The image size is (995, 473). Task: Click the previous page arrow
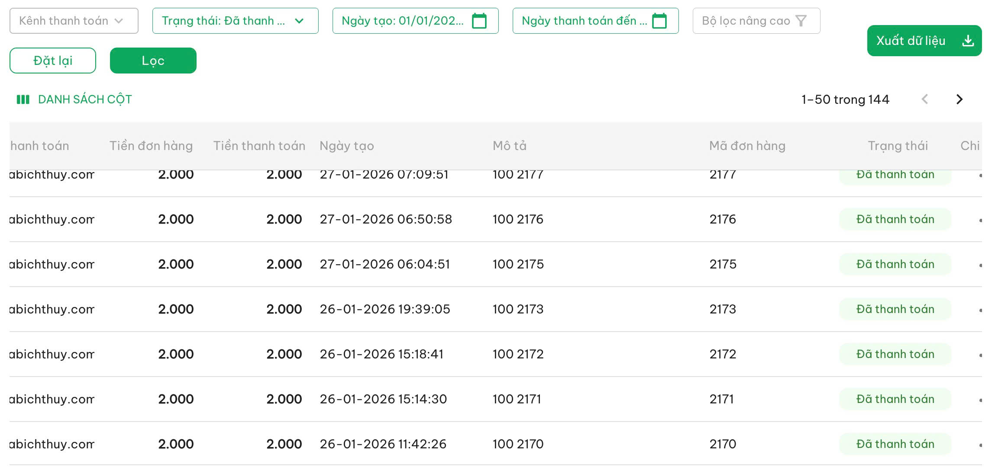click(x=924, y=99)
